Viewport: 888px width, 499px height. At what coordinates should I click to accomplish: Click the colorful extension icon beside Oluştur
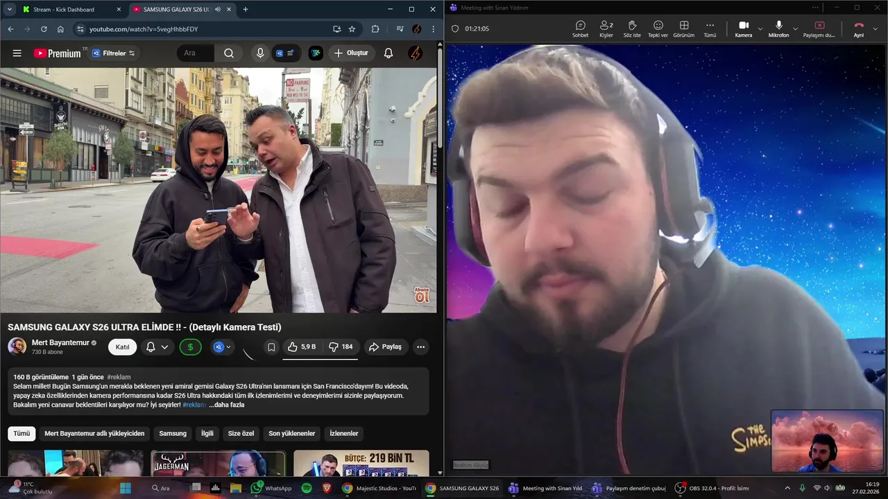pos(316,53)
